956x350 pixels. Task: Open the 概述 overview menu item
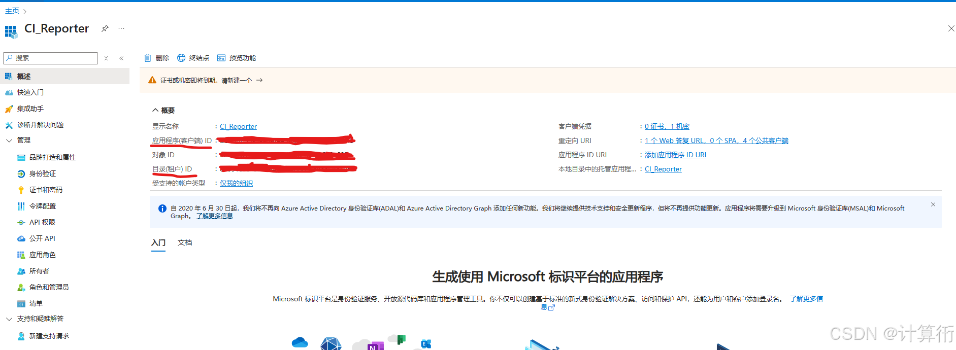pos(65,76)
